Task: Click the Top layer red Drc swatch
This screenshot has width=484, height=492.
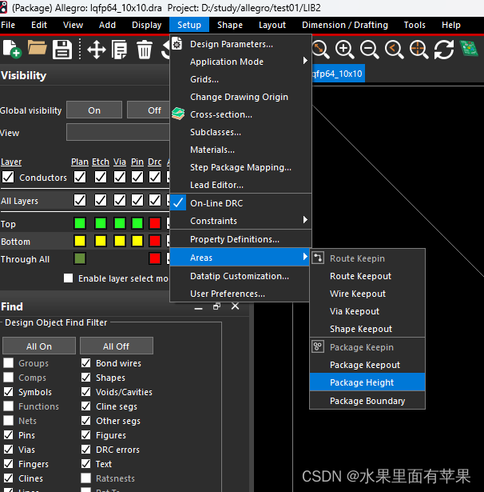Action: (155, 224)
